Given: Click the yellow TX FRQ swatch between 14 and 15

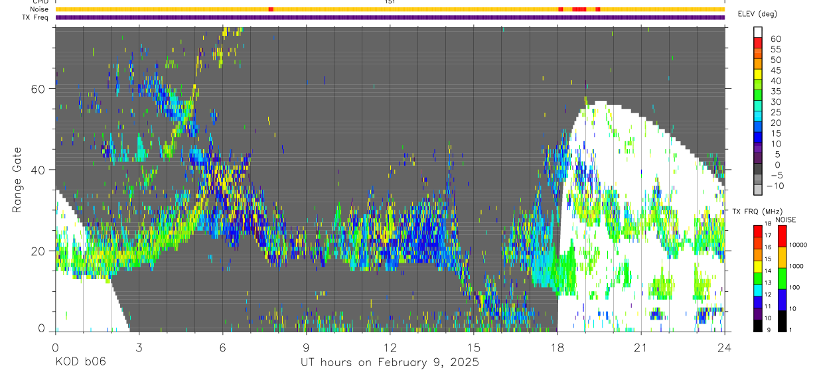Looking at the screenshot, I should 758,267.
